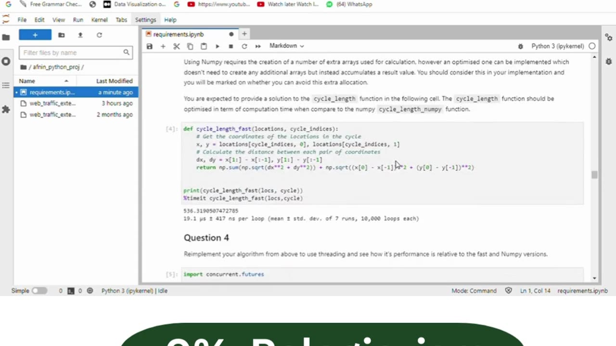Click Python 3 (ipykernel) | Idle status text
Screen dimensions: 616x346
134,291
